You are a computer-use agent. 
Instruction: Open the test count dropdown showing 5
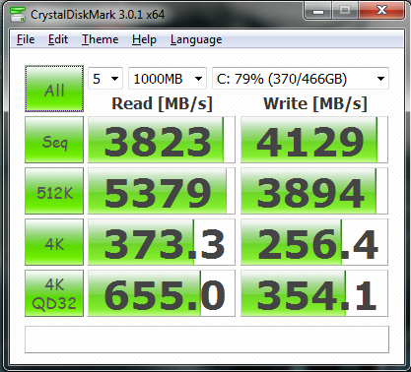pyautogui.click(x=105, y=79)
